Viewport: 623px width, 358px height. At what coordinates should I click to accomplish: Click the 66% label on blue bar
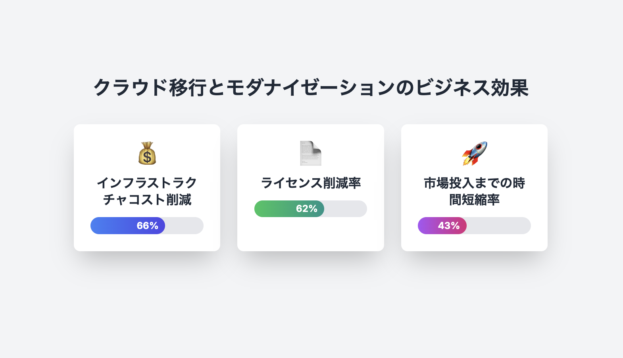tap(147, 225)
